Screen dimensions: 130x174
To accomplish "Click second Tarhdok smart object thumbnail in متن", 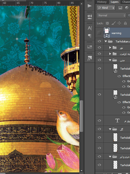I will 115,94.
